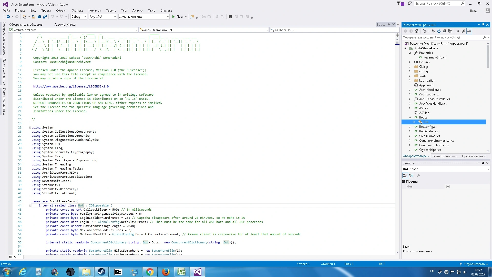492x277 pixels.
Task: Open Steam from the taskbar
Action: (x=101, y=272)
